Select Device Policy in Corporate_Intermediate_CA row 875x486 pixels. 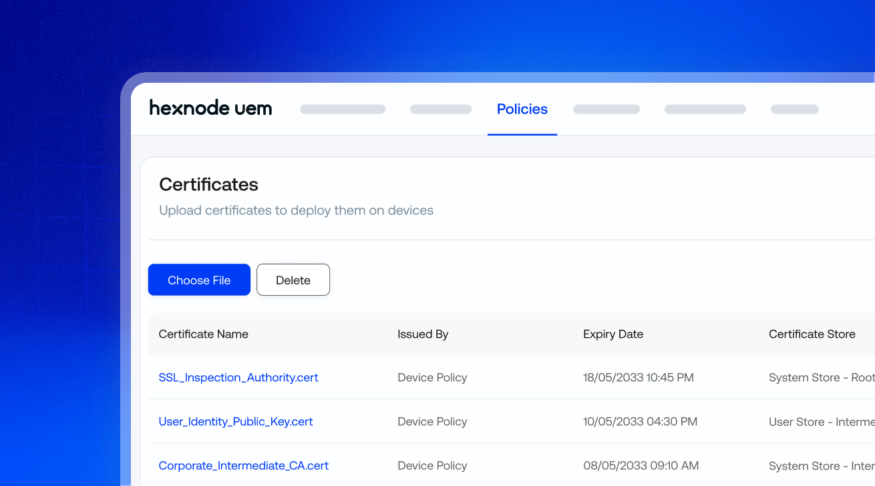point(432,466)
